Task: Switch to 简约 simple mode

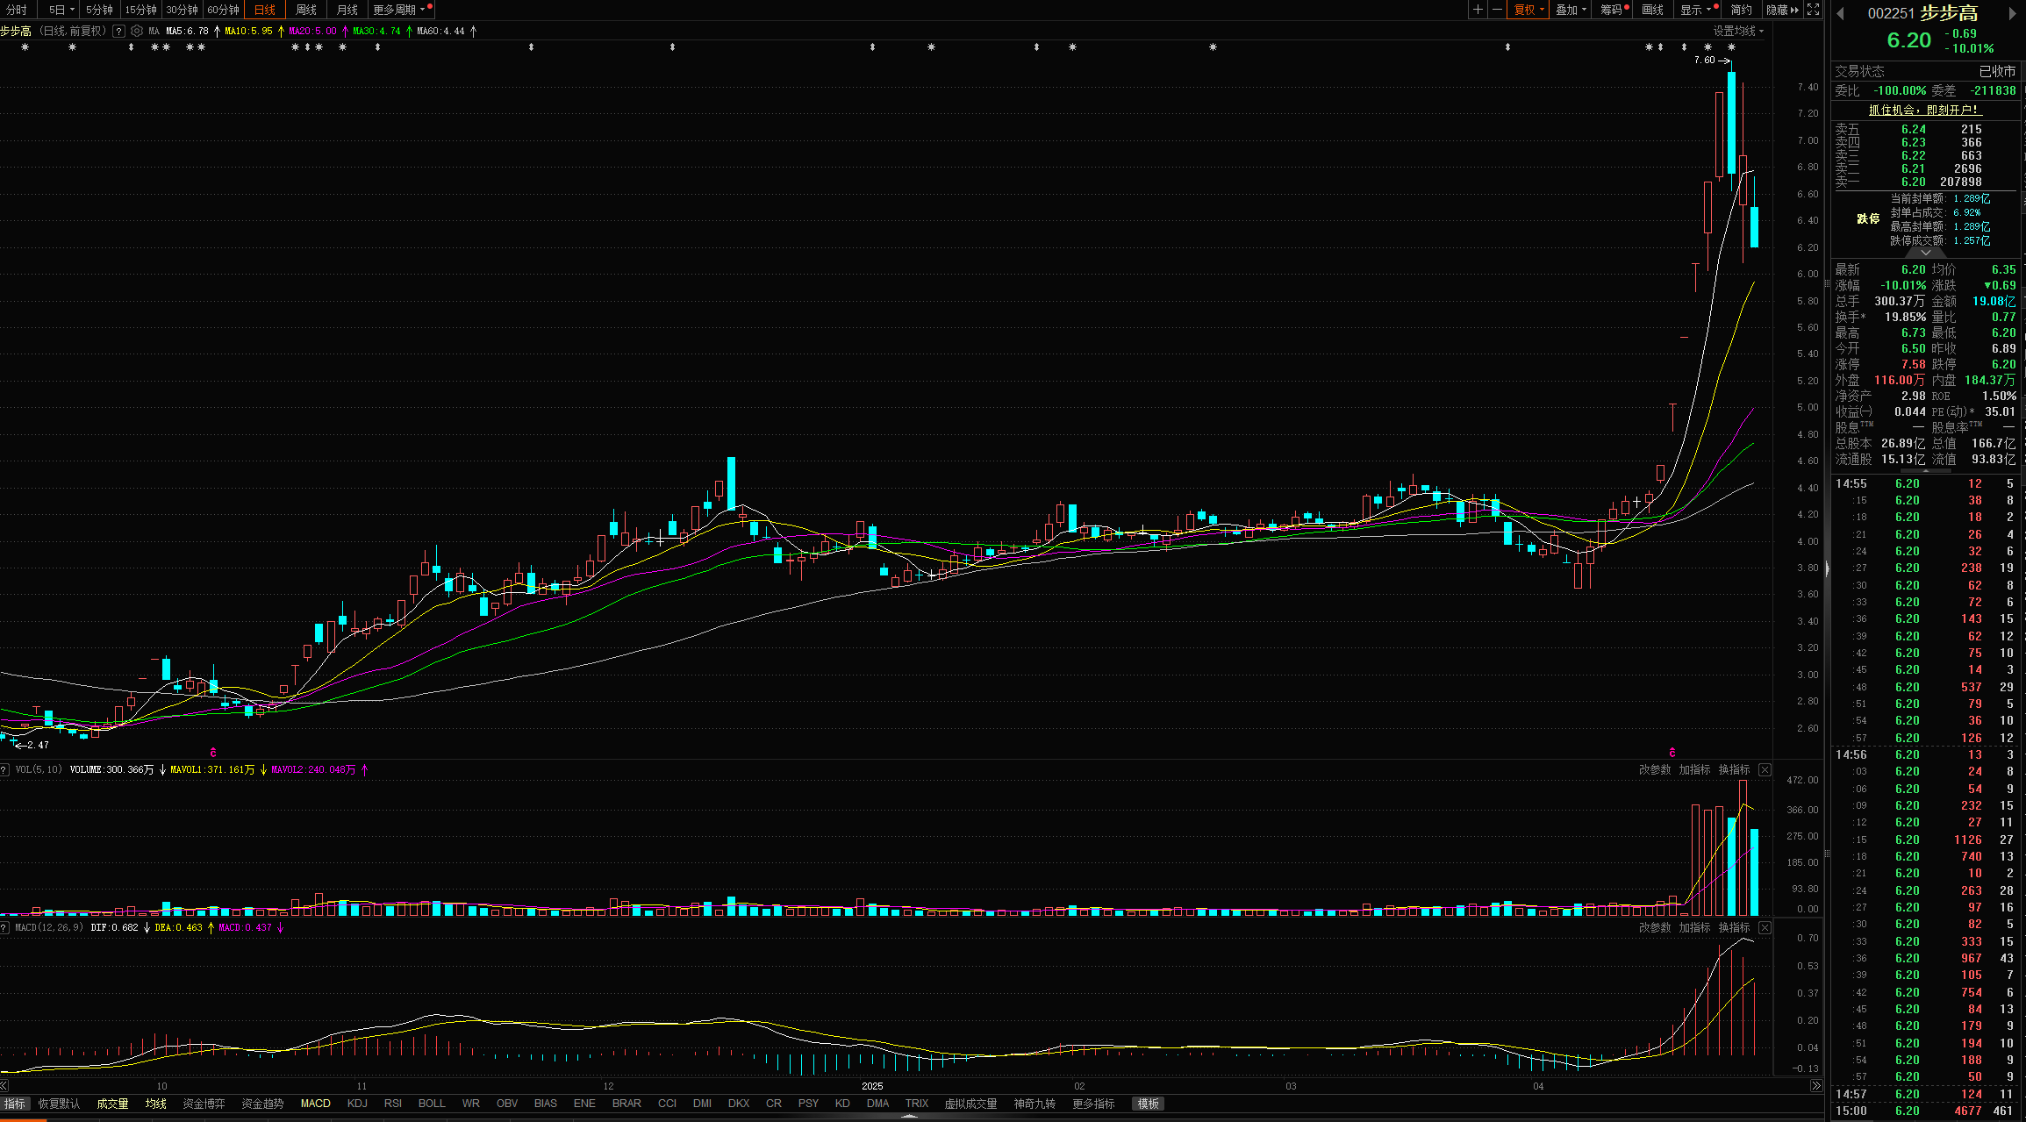Action: (x=1742, y=10)
